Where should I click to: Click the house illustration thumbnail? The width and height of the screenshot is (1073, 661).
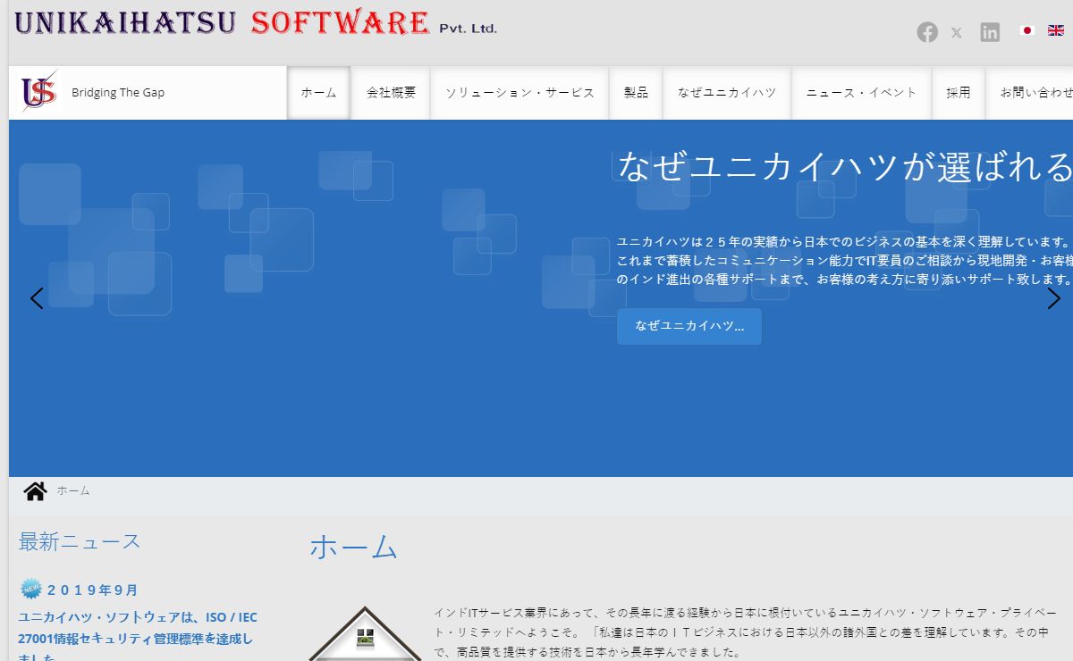[x=365, y=634]
